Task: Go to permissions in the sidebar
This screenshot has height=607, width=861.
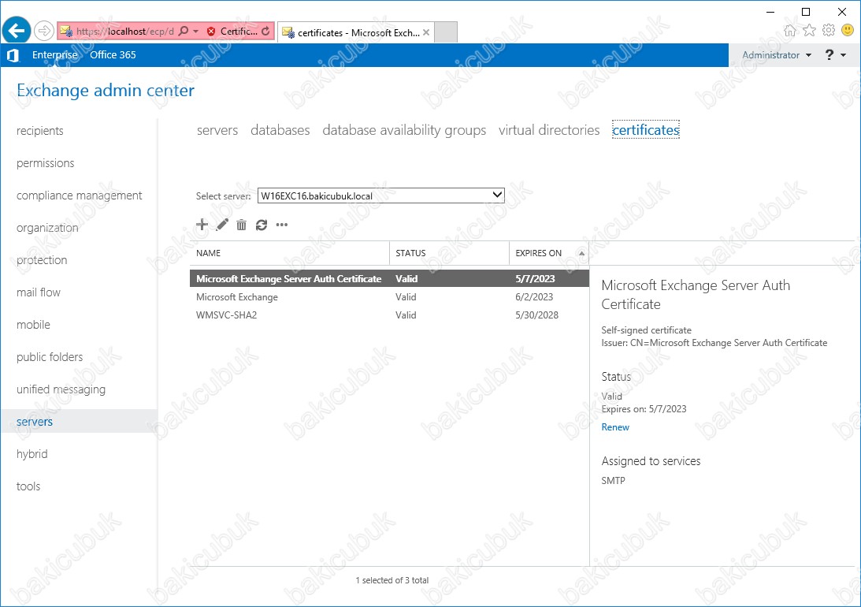Action: click(46, 163)
